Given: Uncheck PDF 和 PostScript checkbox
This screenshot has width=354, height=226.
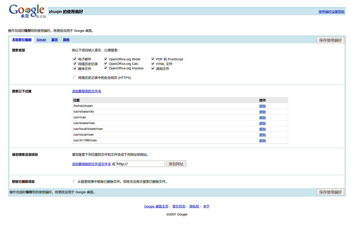Looking at the screenshot, I should 153,59.
